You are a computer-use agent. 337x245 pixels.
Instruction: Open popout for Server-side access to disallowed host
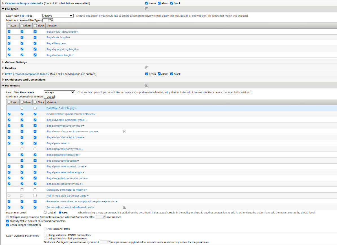point(125,207)
